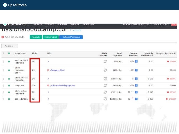Click account balance in the navigation bar

[161, 24]
